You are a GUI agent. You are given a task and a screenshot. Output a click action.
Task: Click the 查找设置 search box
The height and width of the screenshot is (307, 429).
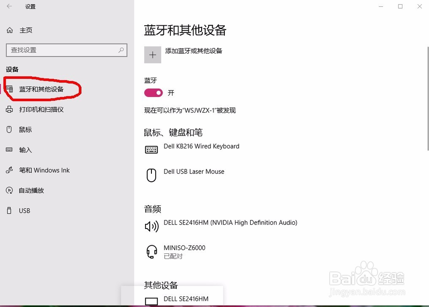[66, 50]
